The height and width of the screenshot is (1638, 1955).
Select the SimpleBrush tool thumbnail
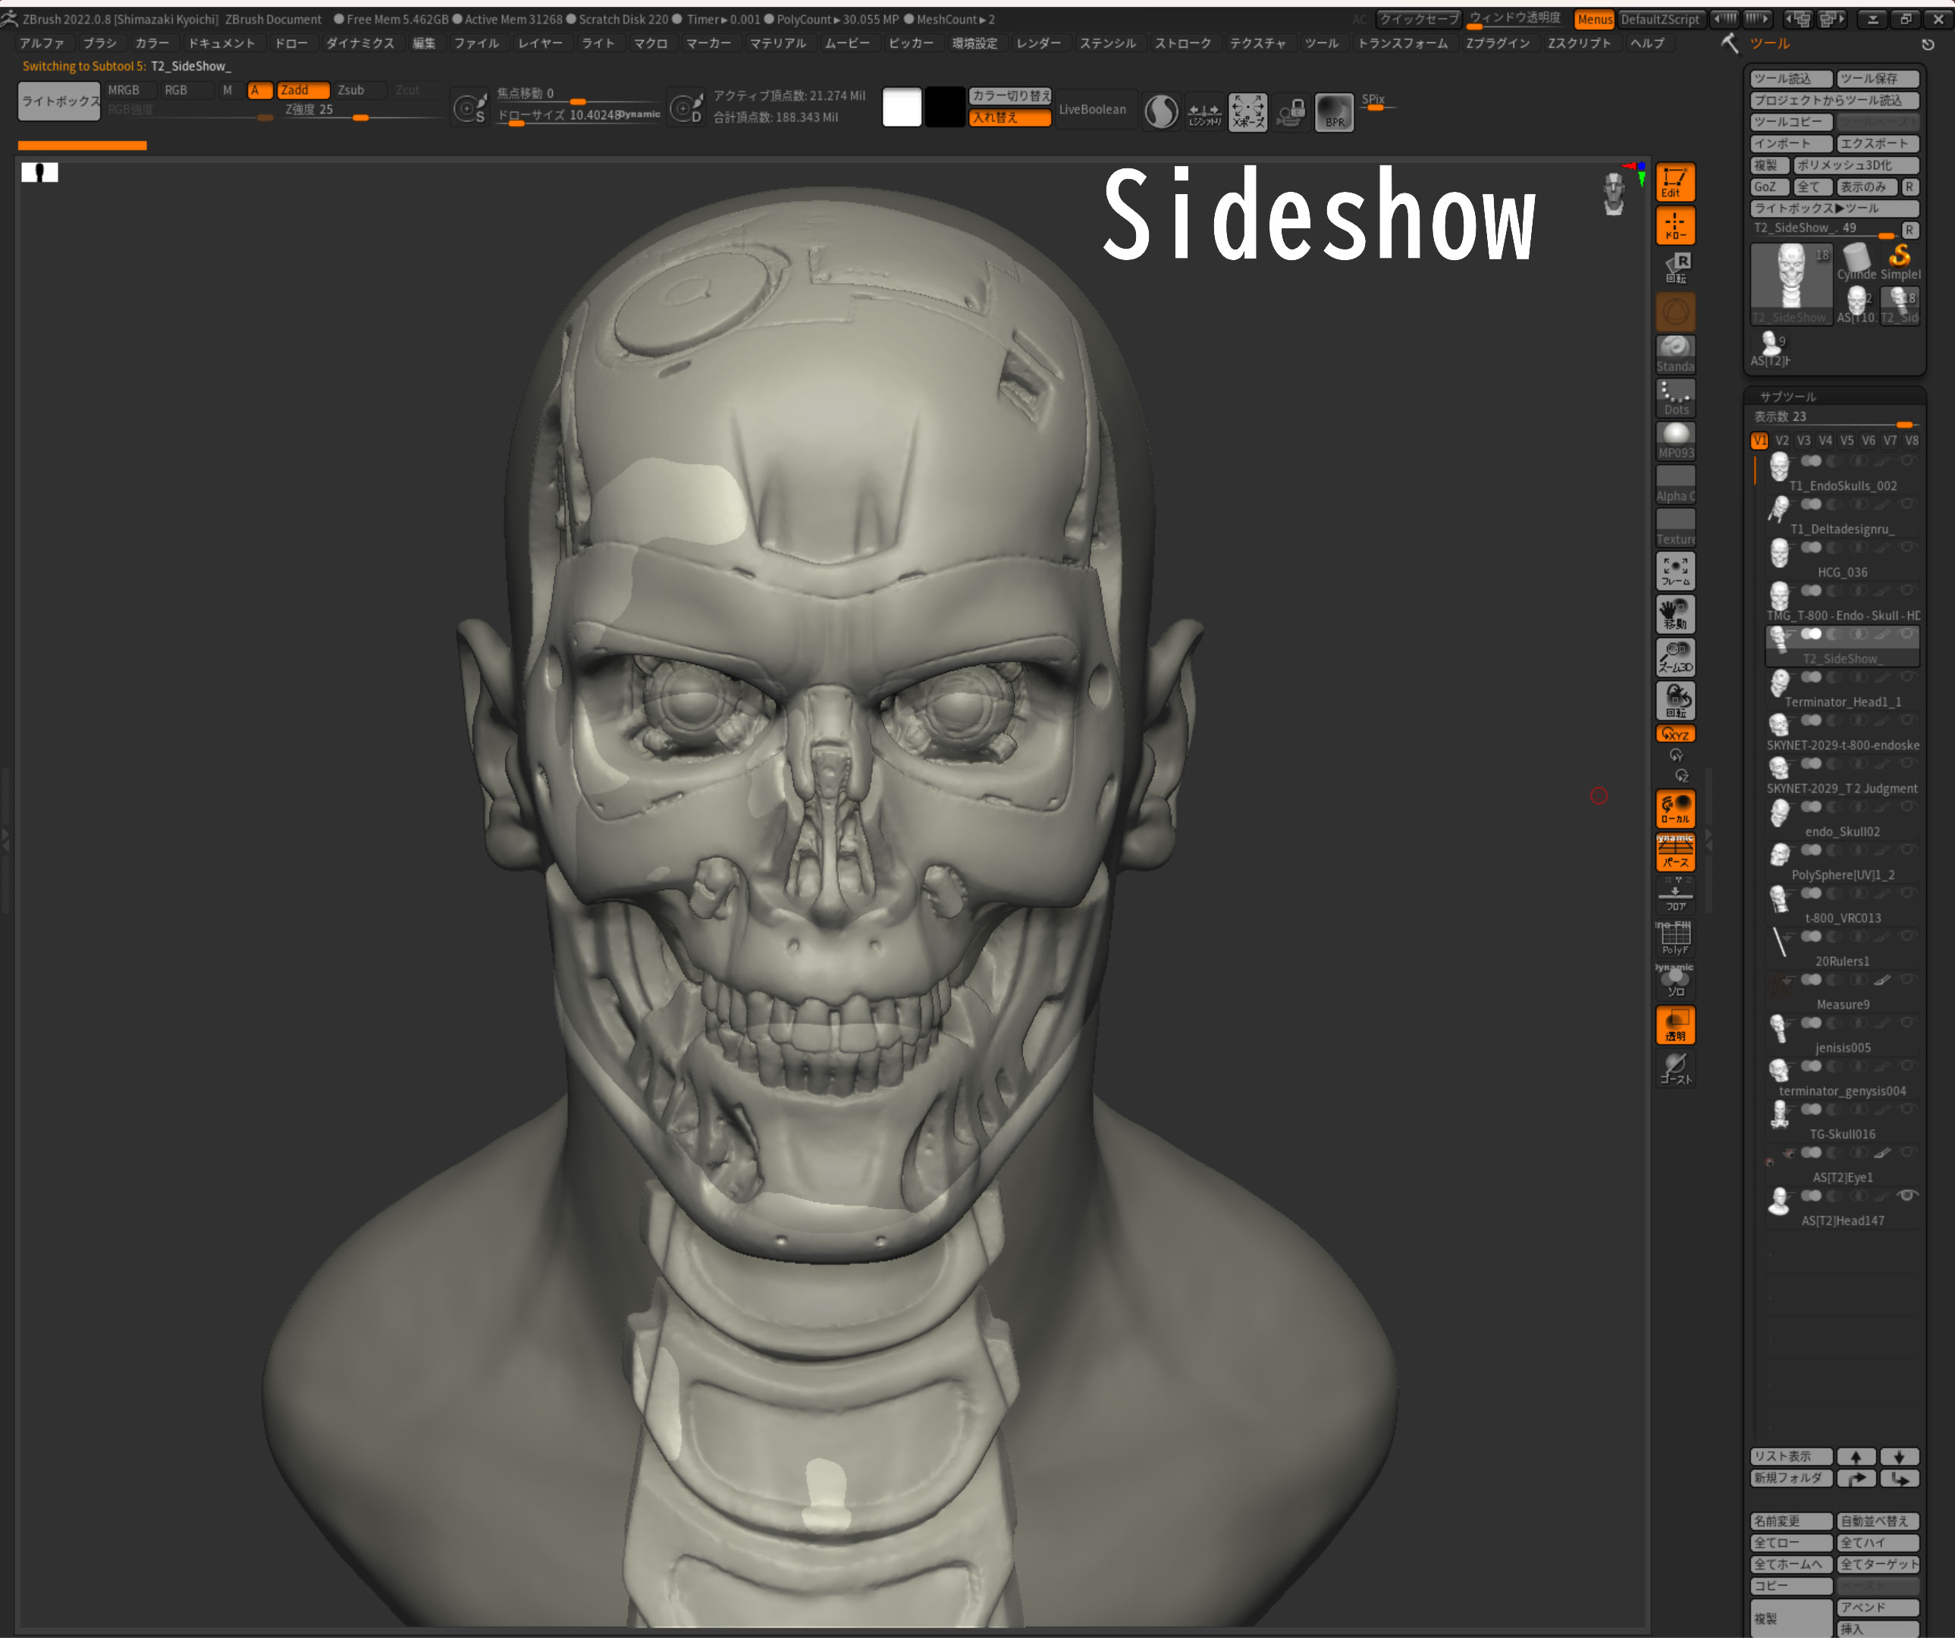click(1899, 262)
